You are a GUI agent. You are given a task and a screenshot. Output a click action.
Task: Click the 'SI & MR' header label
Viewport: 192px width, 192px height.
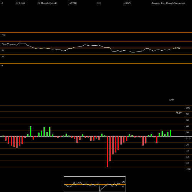[20, 3]
